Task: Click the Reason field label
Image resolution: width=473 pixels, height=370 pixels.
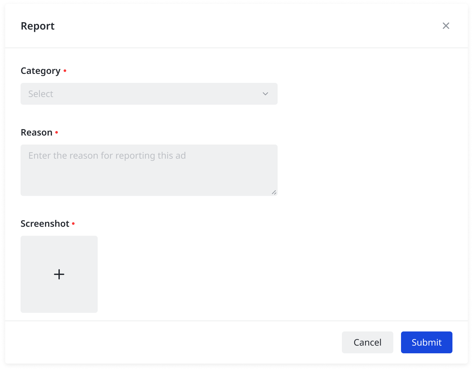Action: tap(37, 132)
